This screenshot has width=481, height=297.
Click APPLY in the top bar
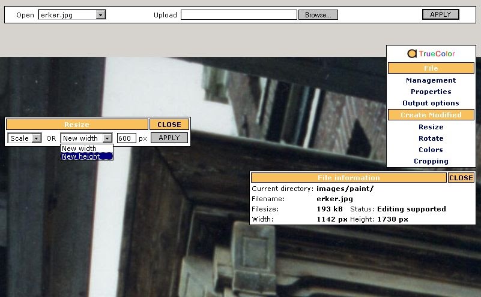(440, 14)
